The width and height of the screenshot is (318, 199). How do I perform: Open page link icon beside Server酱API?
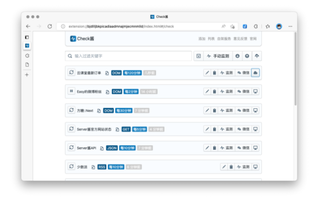[x=102, y=148]
